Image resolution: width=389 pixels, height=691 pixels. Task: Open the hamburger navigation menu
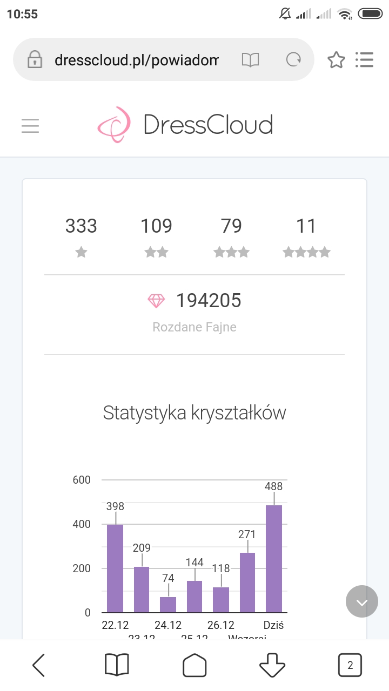tap(30, 126)
